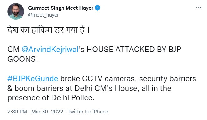Click the 2:39 PM time stamp
The image size is (207, 120).
(x=17, y=112)
